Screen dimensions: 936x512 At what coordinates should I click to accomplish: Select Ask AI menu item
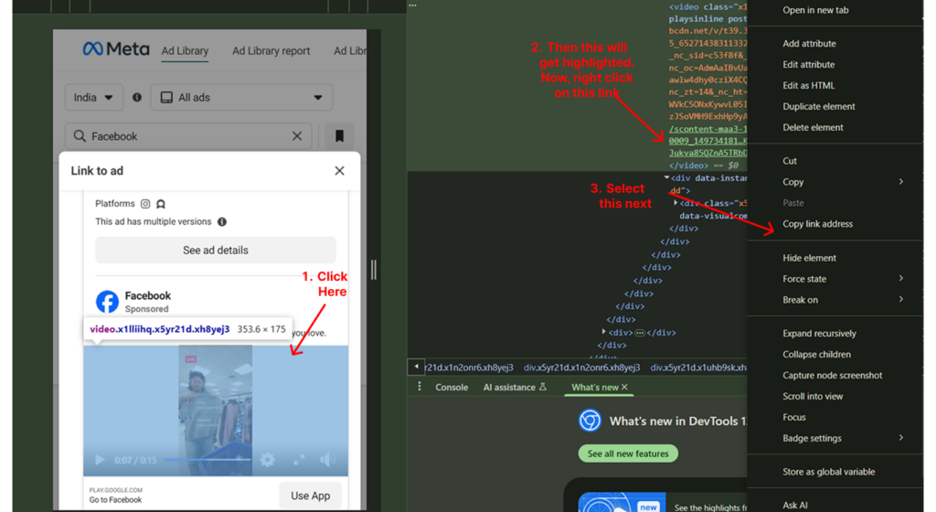(x=794, y=505)
